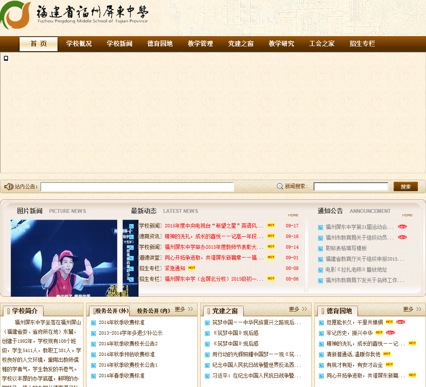Click HOT badge after 但愿能长久，千里共婵娟
Image resolution: width=426 pixels, height=387 pixels.
coord(389,322)
